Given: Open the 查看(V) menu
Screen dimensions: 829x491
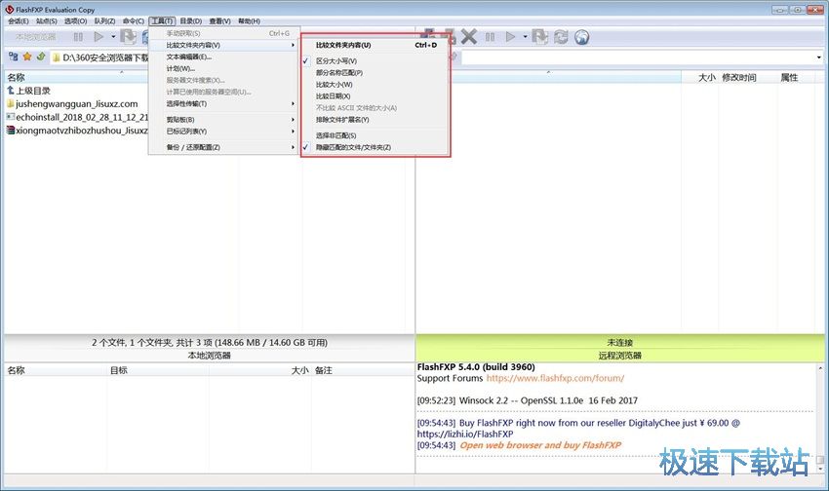Looking at the screenshot, I should coord(220,21).
